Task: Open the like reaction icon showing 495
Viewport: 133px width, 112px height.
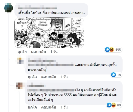Action: (107, 50)
